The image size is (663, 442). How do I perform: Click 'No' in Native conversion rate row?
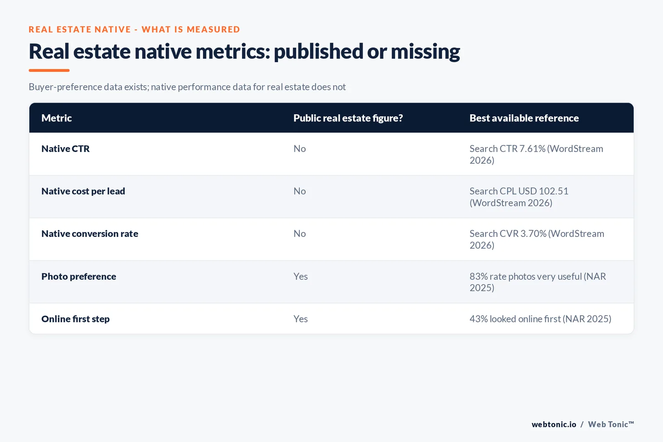[x=300, y=234]
